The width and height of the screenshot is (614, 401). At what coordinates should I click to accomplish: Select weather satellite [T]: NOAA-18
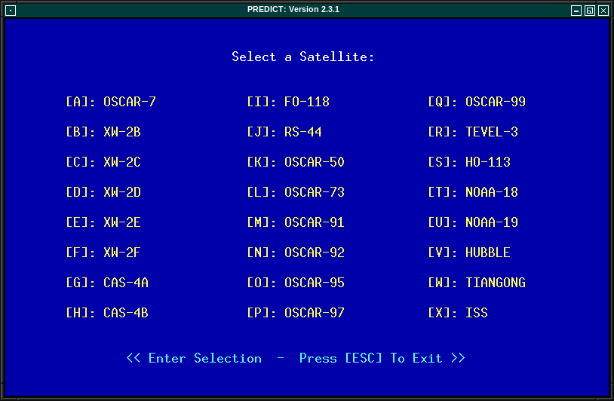pos(473,192)
